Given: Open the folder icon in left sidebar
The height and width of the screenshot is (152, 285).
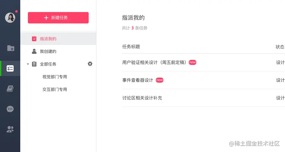Looking at the screenshot, I should pyautogui.click(x=10, y=48).
